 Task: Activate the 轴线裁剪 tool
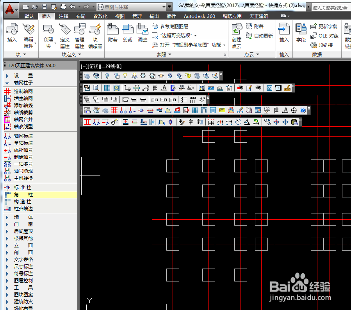tap(23, 112)
